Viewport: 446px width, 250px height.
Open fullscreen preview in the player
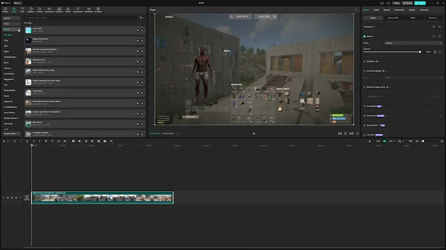tap(357, 134)
